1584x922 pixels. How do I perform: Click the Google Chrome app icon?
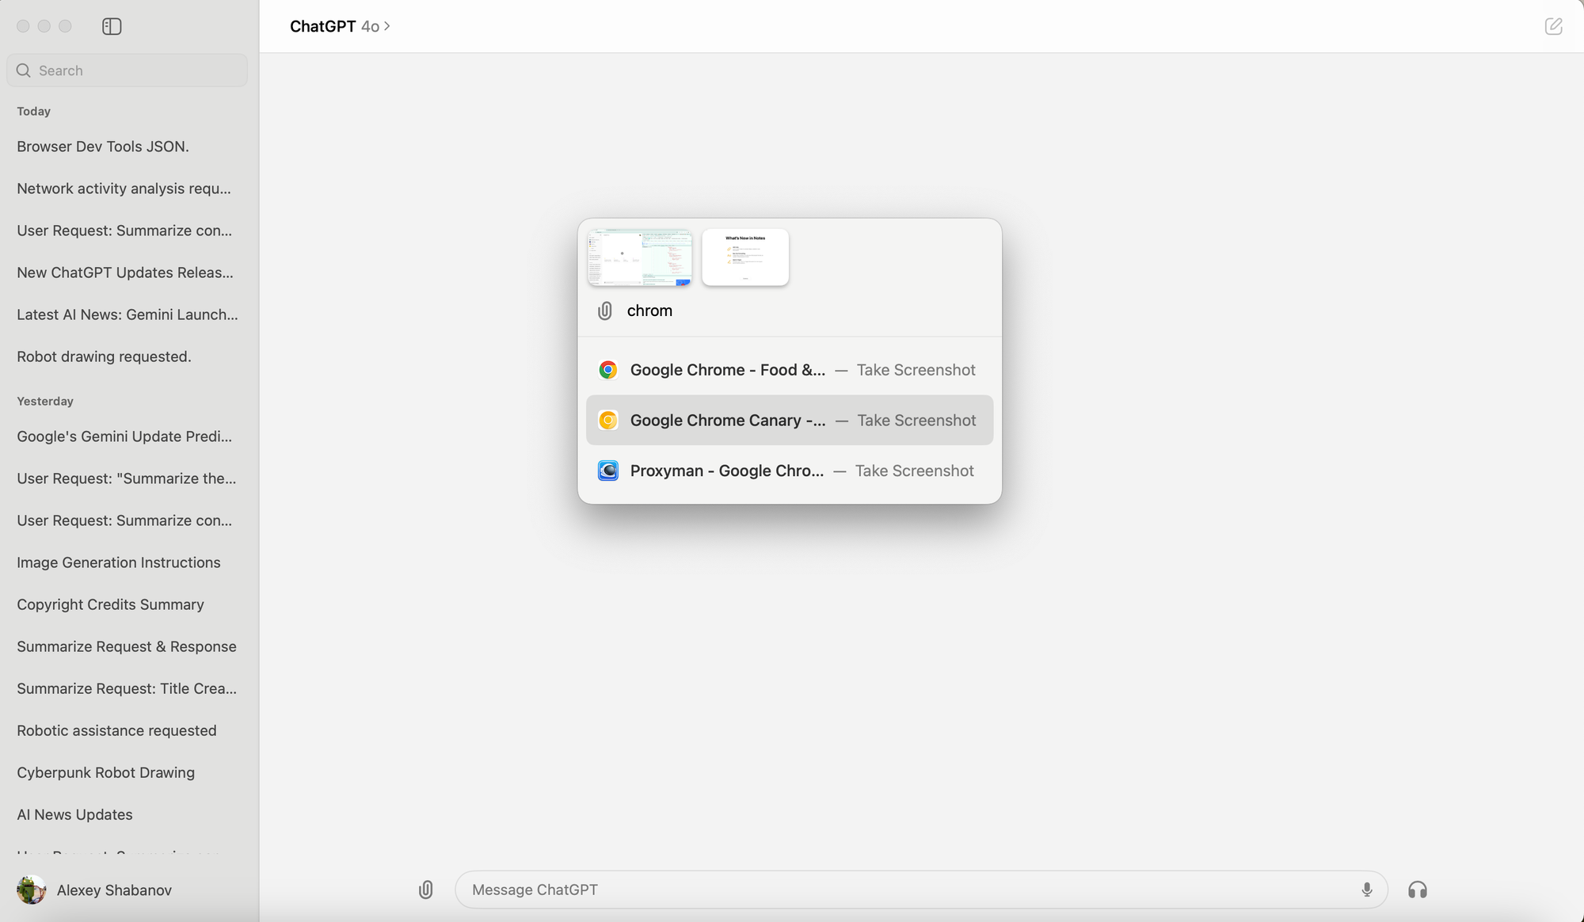point(607,369)
